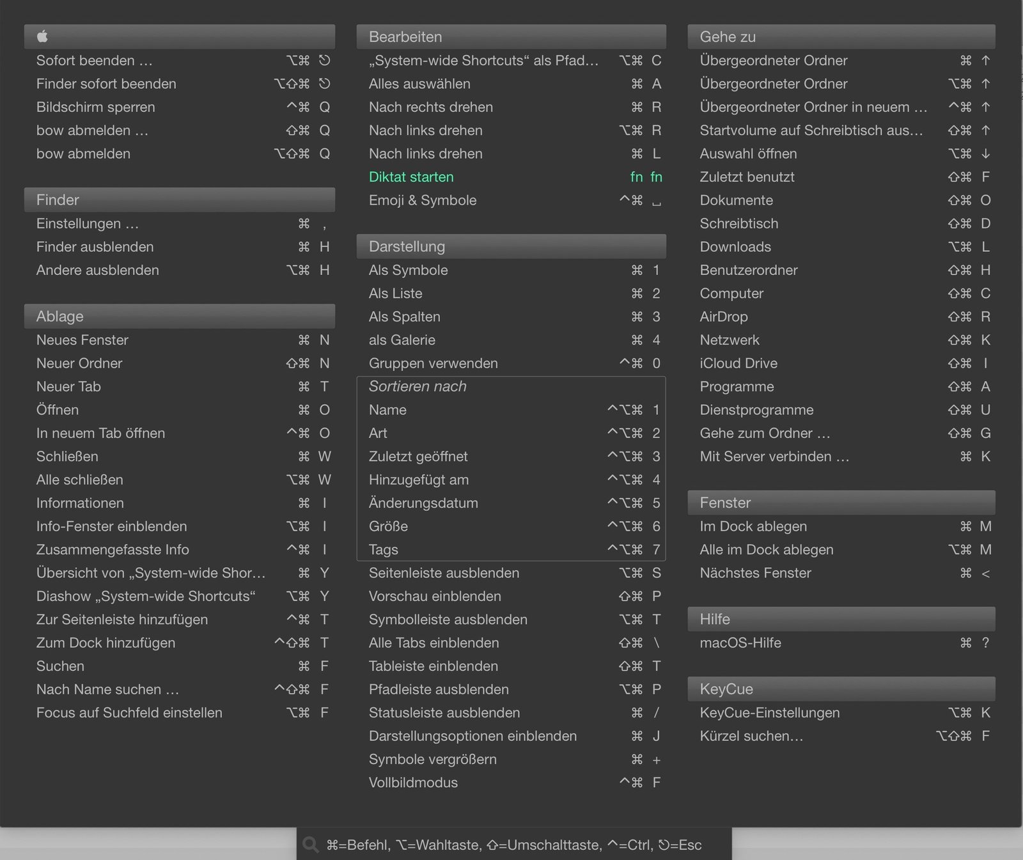Choose 'Neues Fenster' under Ablage
This screenshot has width=1023, height=860.
180,340
